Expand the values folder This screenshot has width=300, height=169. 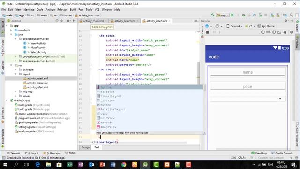click(15, 96)
